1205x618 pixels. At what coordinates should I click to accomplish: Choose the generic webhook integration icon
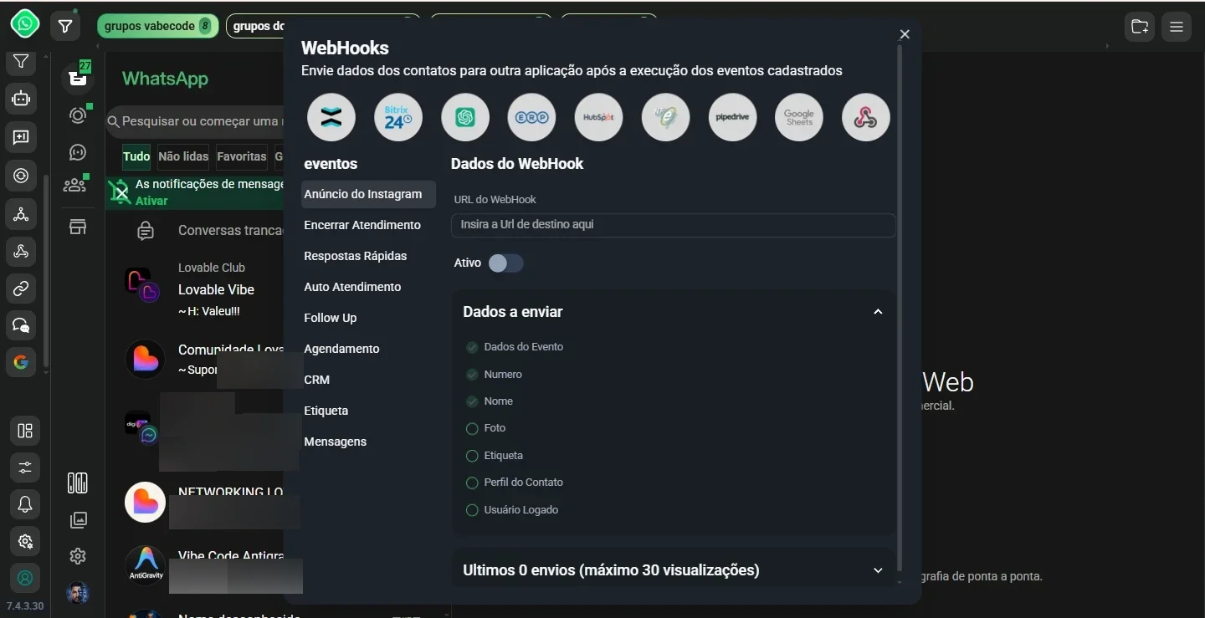coord(866,117)
